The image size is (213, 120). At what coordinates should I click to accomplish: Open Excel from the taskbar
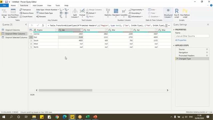88,117
